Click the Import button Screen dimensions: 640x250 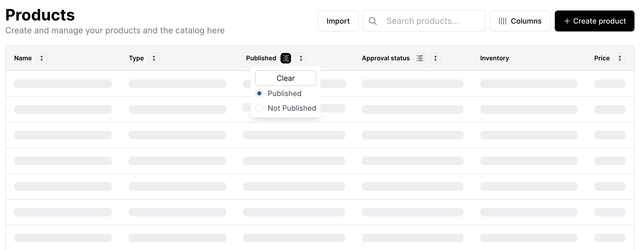click(338, 21)
